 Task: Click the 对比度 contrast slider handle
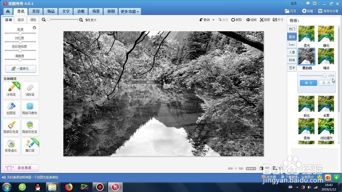(x=20, y=42)
